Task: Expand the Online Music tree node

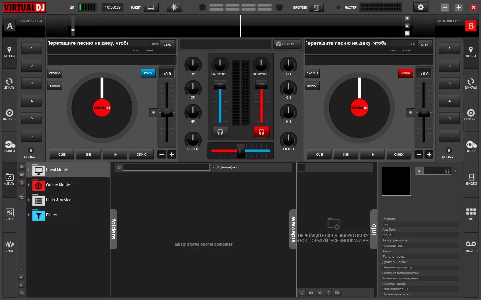Action: click(28, 185)
